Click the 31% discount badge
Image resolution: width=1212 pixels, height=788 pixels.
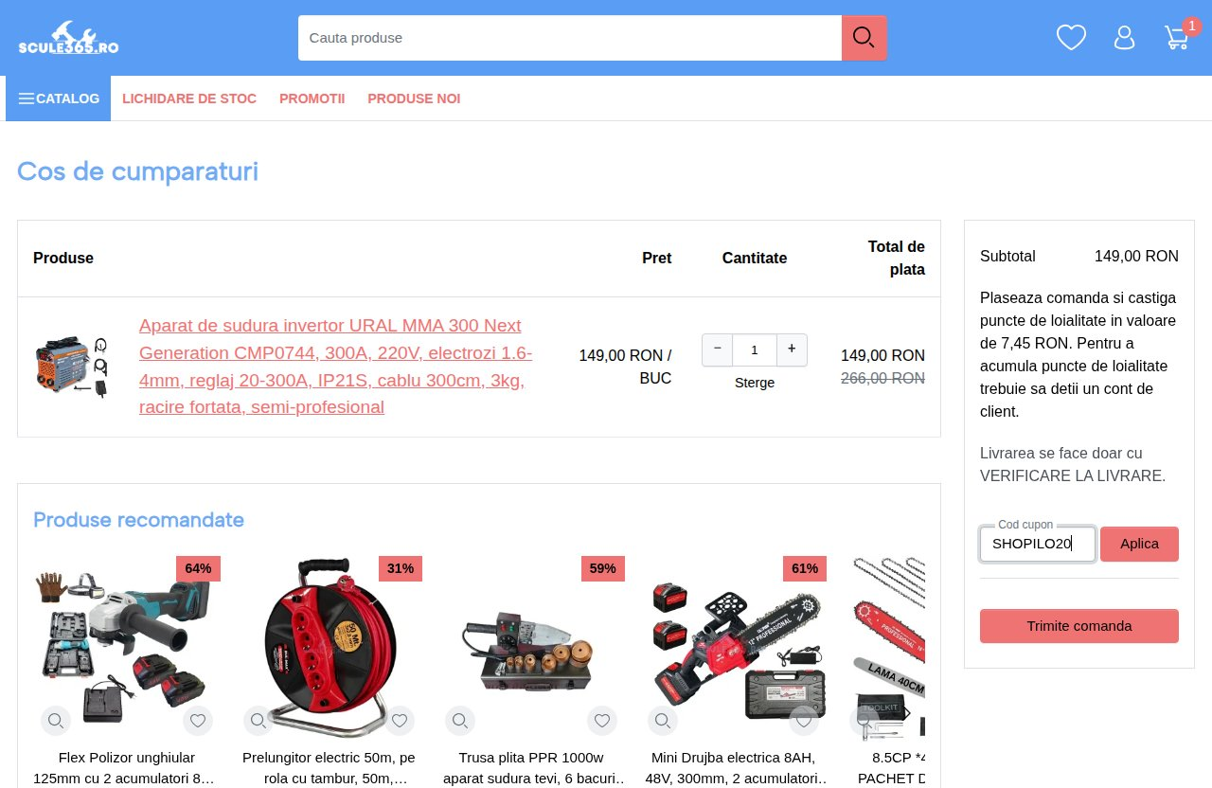click(401, 568)
